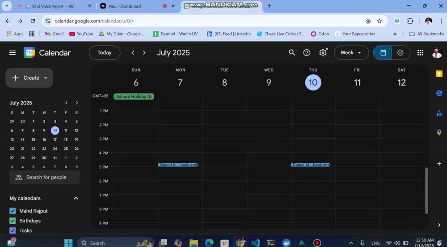The image size is (447, 247).
Task: Mini calendar previous month arrow
Action: tap(66, 103)
